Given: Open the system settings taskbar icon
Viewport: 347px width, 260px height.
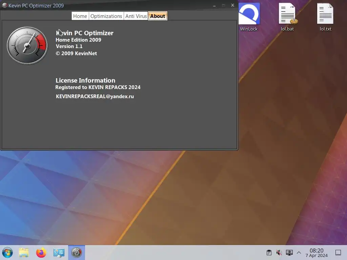Looking at the screenshot, I should pyautogui.click(x=59, y=253).
